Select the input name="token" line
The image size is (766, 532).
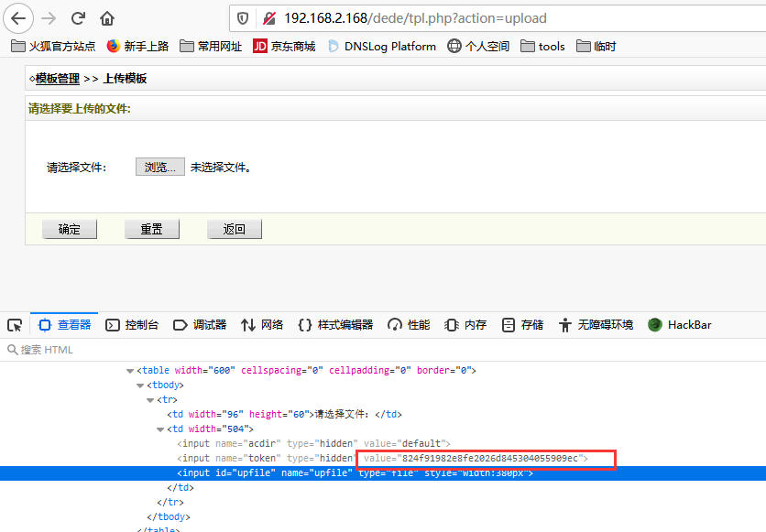tap(382, 459)
